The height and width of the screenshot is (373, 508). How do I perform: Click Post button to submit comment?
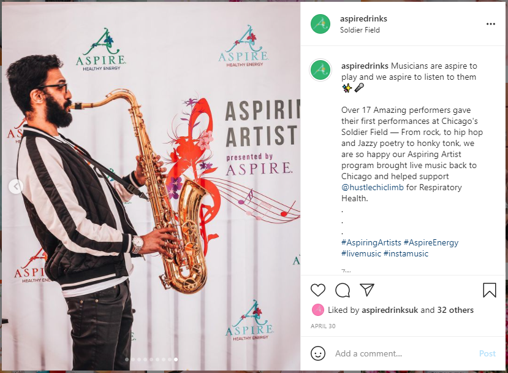[487, 353]
